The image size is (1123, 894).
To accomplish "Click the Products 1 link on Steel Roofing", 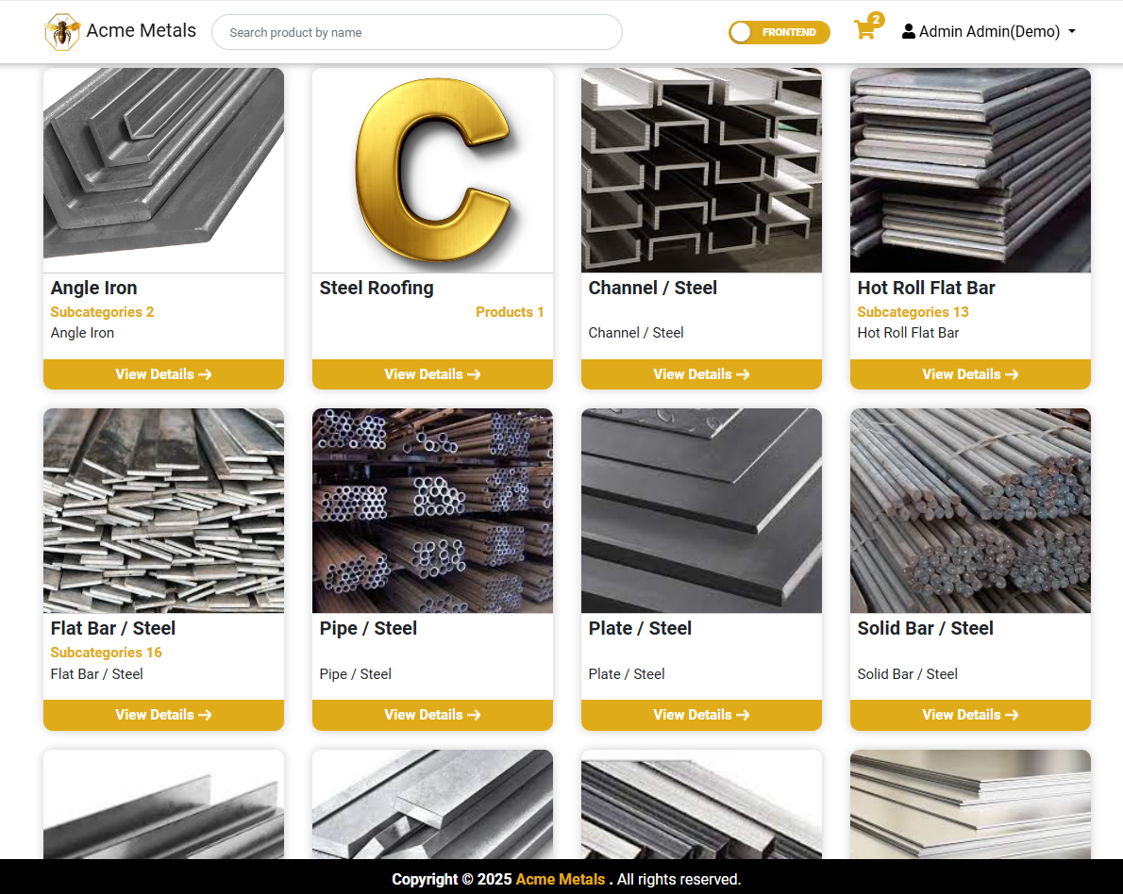I will (x=510, y=312).
